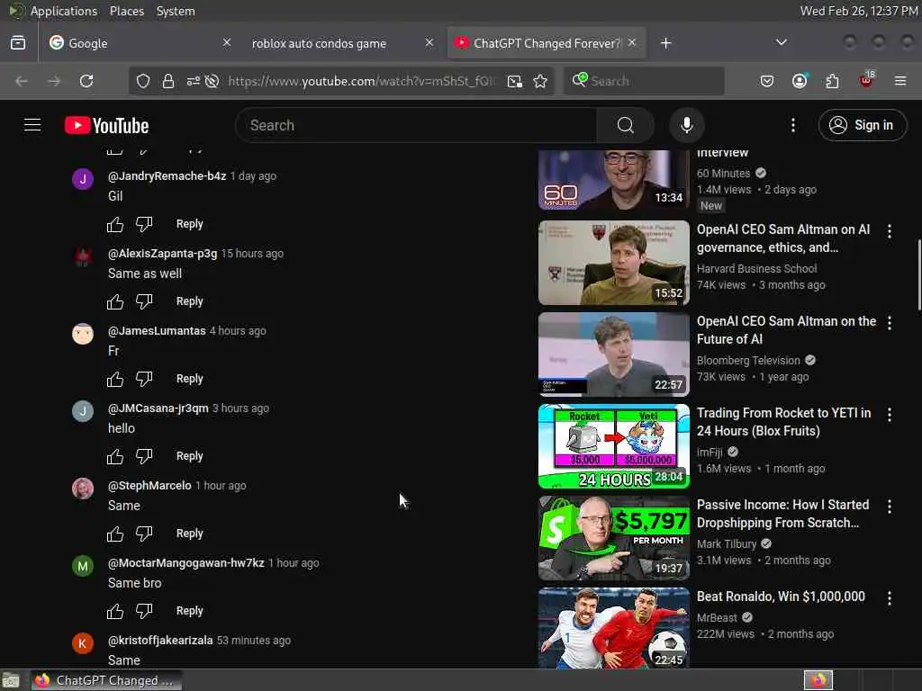Open uBlock extension icon with badge 18
This screenshot has height=691, width=922.
coord(866,80)
